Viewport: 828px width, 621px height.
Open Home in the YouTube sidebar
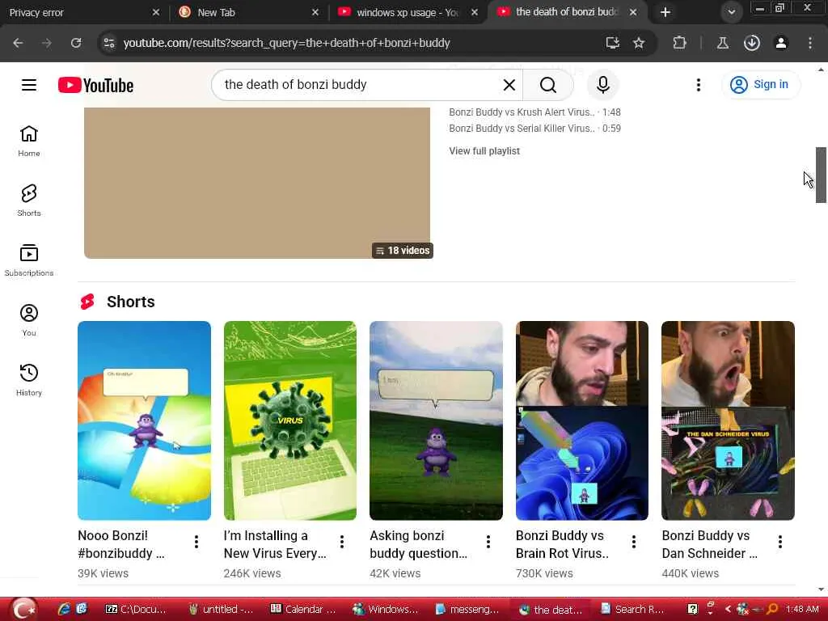pyautogui.click(x=29, y=141)
